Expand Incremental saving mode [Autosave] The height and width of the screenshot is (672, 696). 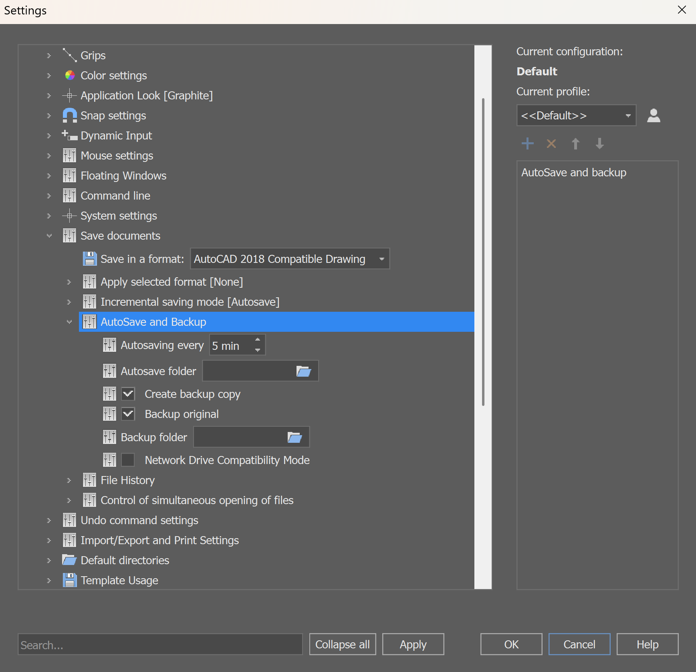[x=69, y=302]
